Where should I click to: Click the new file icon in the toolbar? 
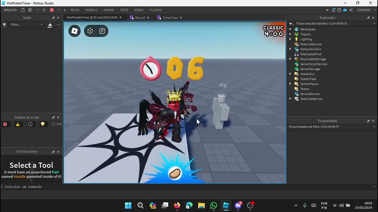pyautogui.click(x=23, y=10)
